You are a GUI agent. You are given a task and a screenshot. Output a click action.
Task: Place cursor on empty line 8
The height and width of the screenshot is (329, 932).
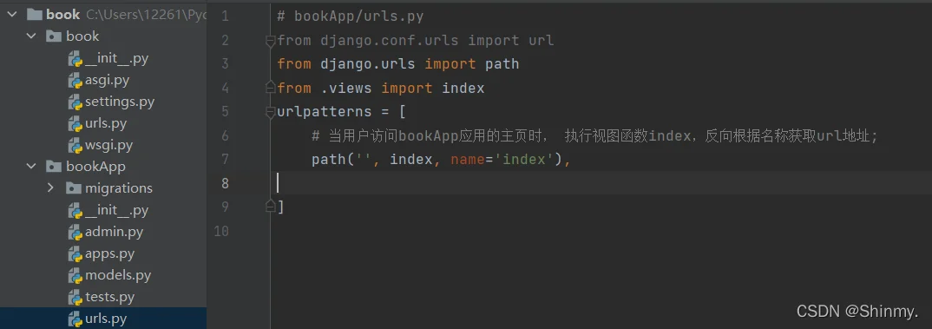(x=601, y=183)
